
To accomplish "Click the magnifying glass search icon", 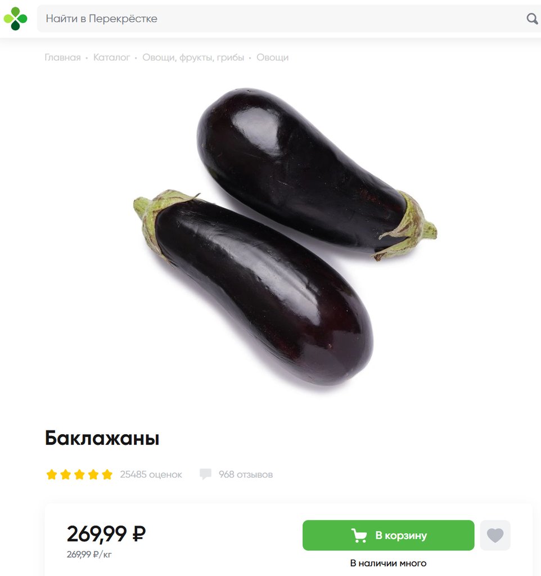I will (532, 19).
